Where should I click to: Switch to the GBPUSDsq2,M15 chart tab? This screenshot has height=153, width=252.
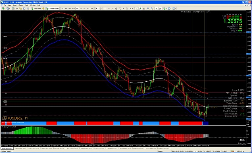tap(20, 148)
